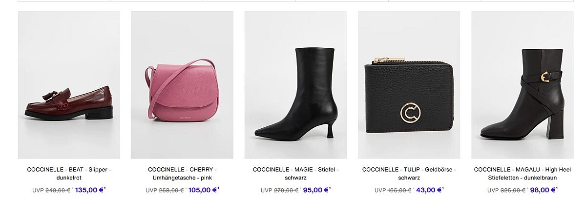Viewport: 586px width, 218px height.
Task: Click the crossed-out 270,00 € UVP price
Action: point(286,191)
